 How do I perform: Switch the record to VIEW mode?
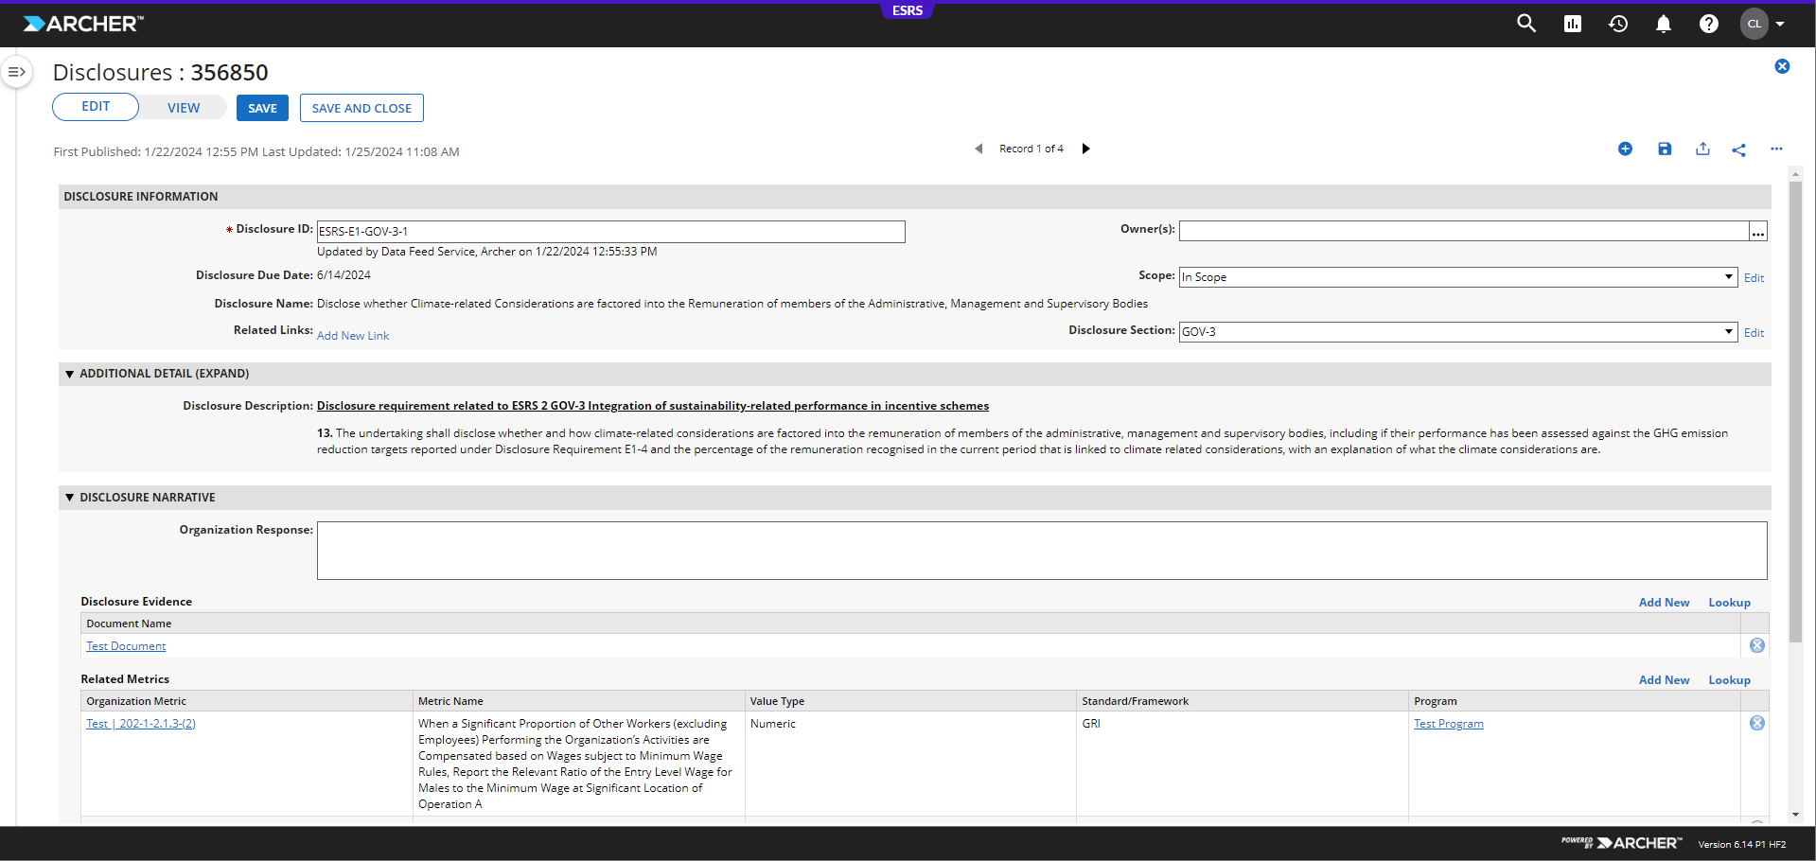(x=184, y=108)
